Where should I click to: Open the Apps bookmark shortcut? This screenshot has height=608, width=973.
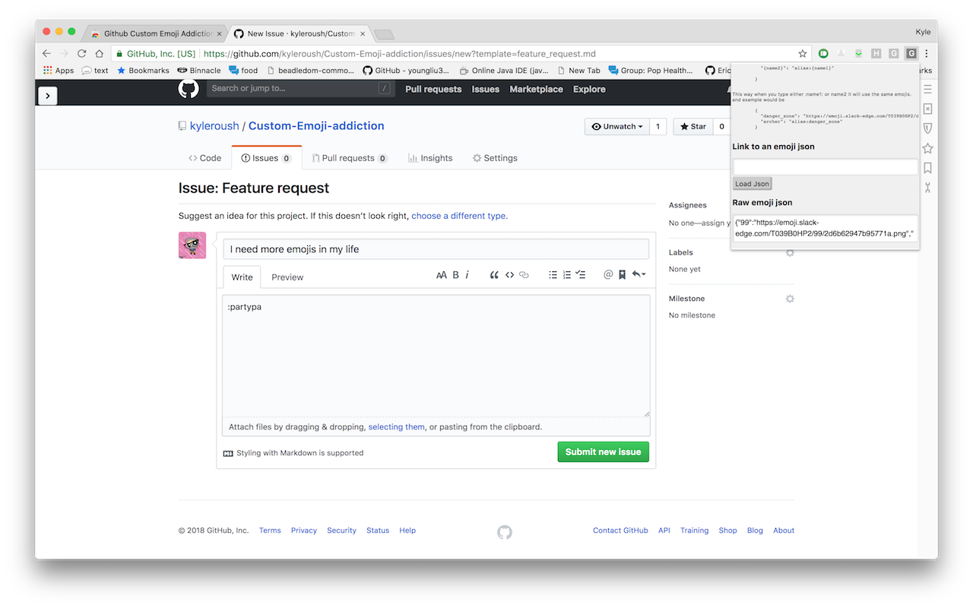click(x=59, y=71)
